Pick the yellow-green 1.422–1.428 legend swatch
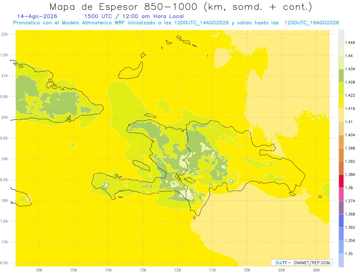This screenshot has height=274, width=355. pyautogui.click(x=341, y=89)
